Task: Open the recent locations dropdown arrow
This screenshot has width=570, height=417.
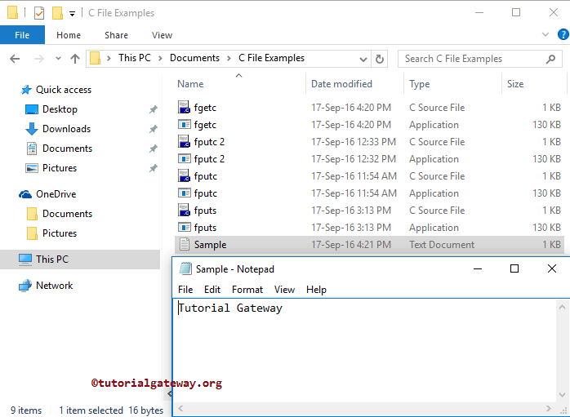Action: tap(58, 59)
